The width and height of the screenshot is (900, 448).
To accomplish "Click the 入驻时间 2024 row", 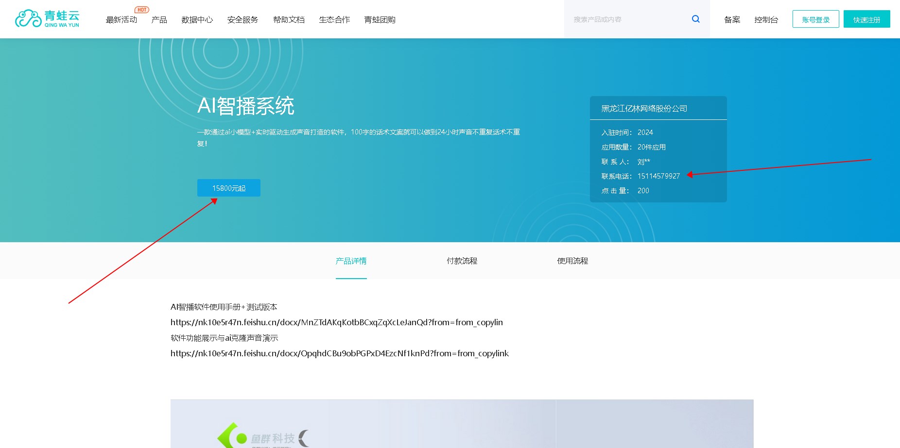I will click(627, 133).
